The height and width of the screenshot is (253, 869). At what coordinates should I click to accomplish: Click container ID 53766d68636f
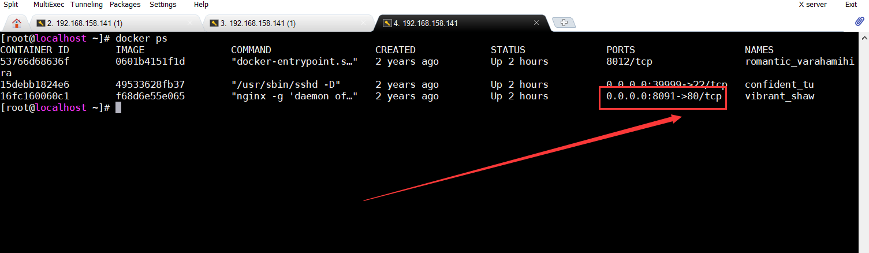click(x=35, y=61)
